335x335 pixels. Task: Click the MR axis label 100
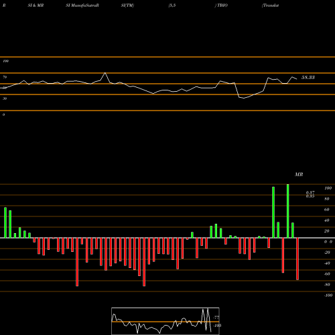(x=328, y=188)
